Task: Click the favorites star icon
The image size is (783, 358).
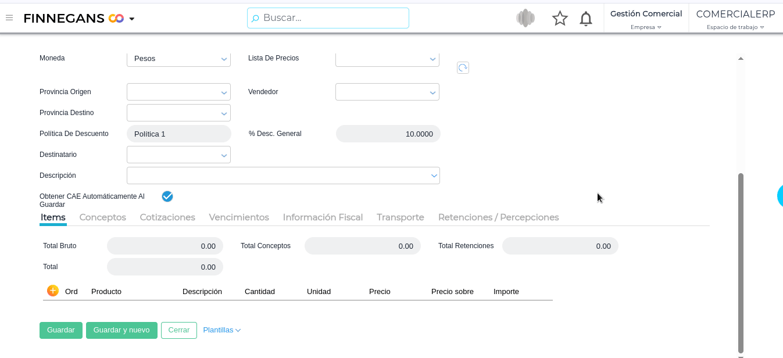Action: coord(560,19)
